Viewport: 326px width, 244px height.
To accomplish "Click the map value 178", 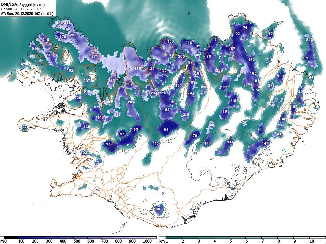I will (63, 37).
